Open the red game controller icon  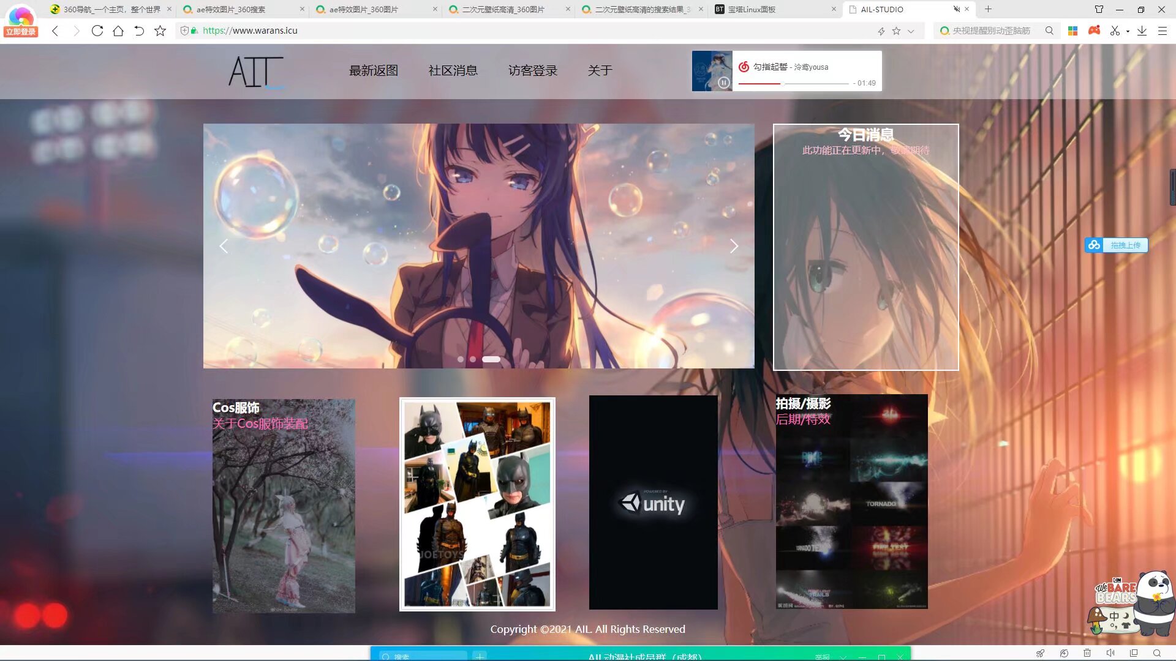coord(1094,30)
